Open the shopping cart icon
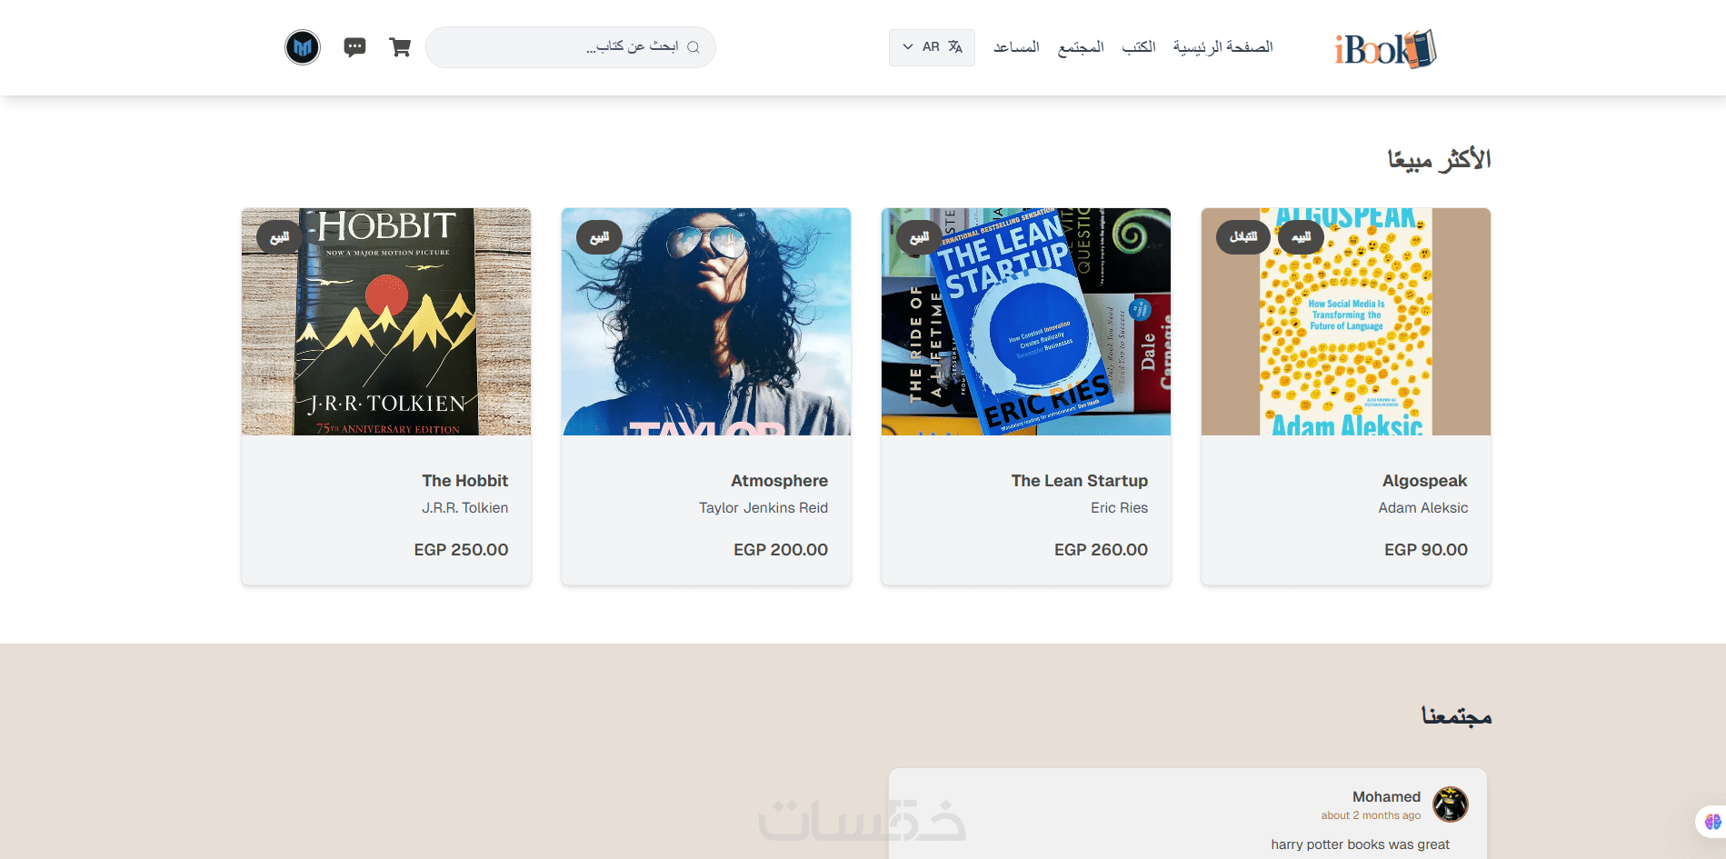This screenshot has width=1726, height=859. coord(400,47)
